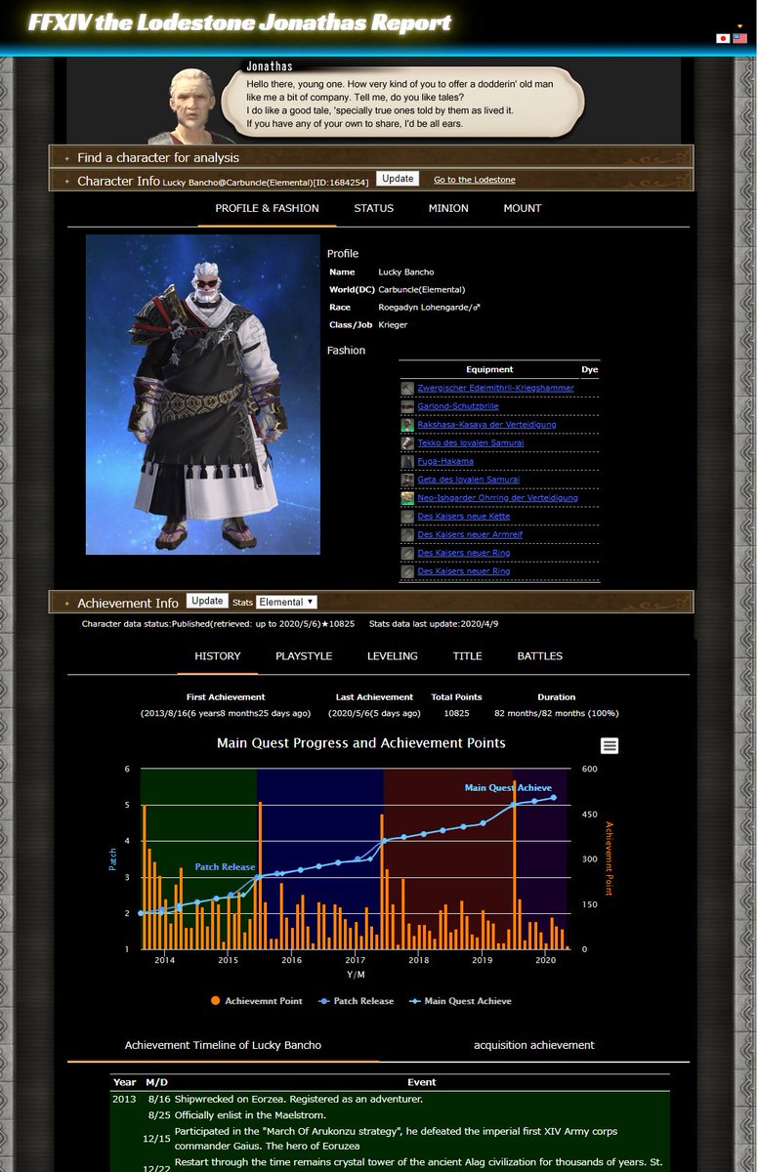758x1172 pixels.
Task: Click the Neo-Ishgarder Ohrring item icon
Action: click(407, 498)
